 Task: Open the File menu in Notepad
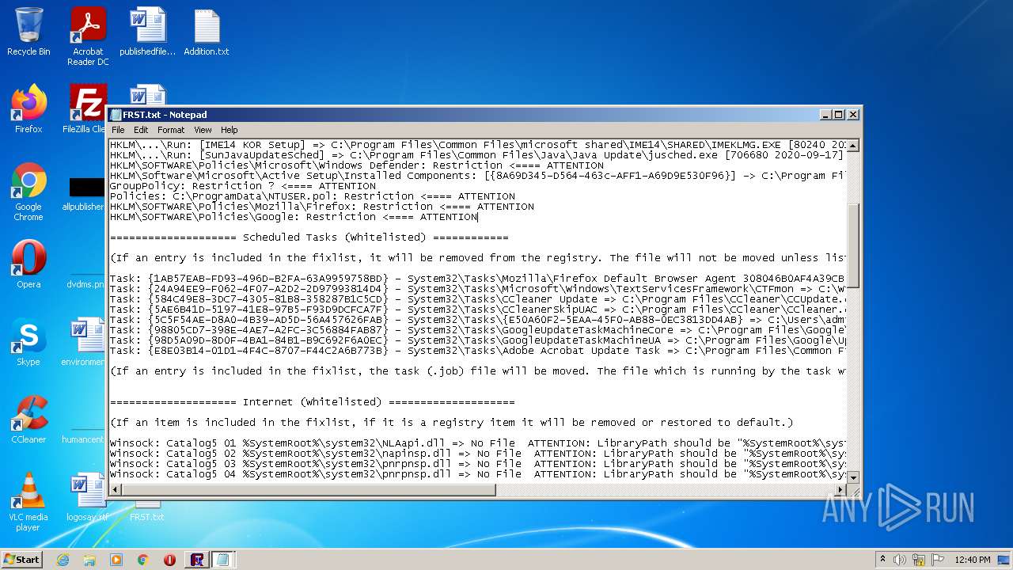(118, 130)
